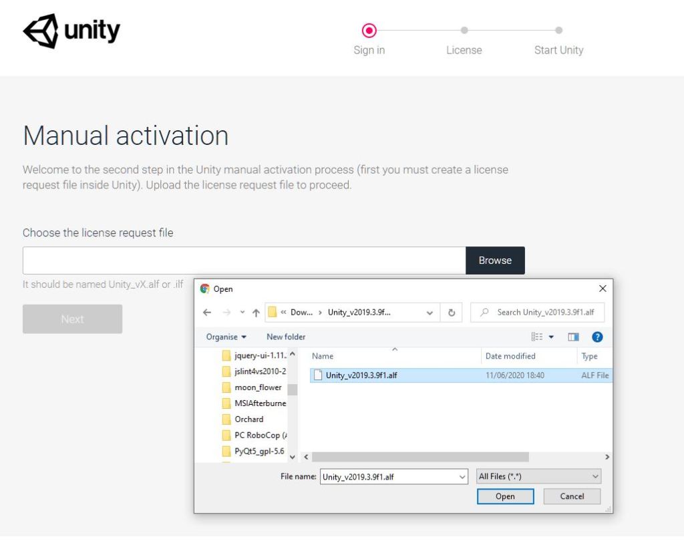
Task: Click the Start Unity step dot
Action: click(x=559, y=30)
